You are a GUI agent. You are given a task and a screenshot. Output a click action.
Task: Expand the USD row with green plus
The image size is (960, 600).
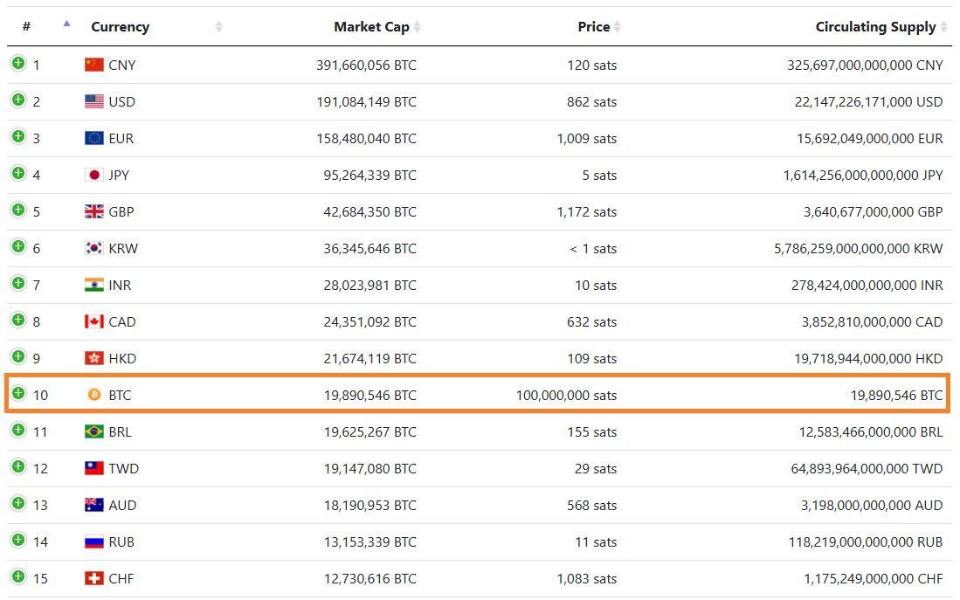pyautogui.click(x=18, y=100)
